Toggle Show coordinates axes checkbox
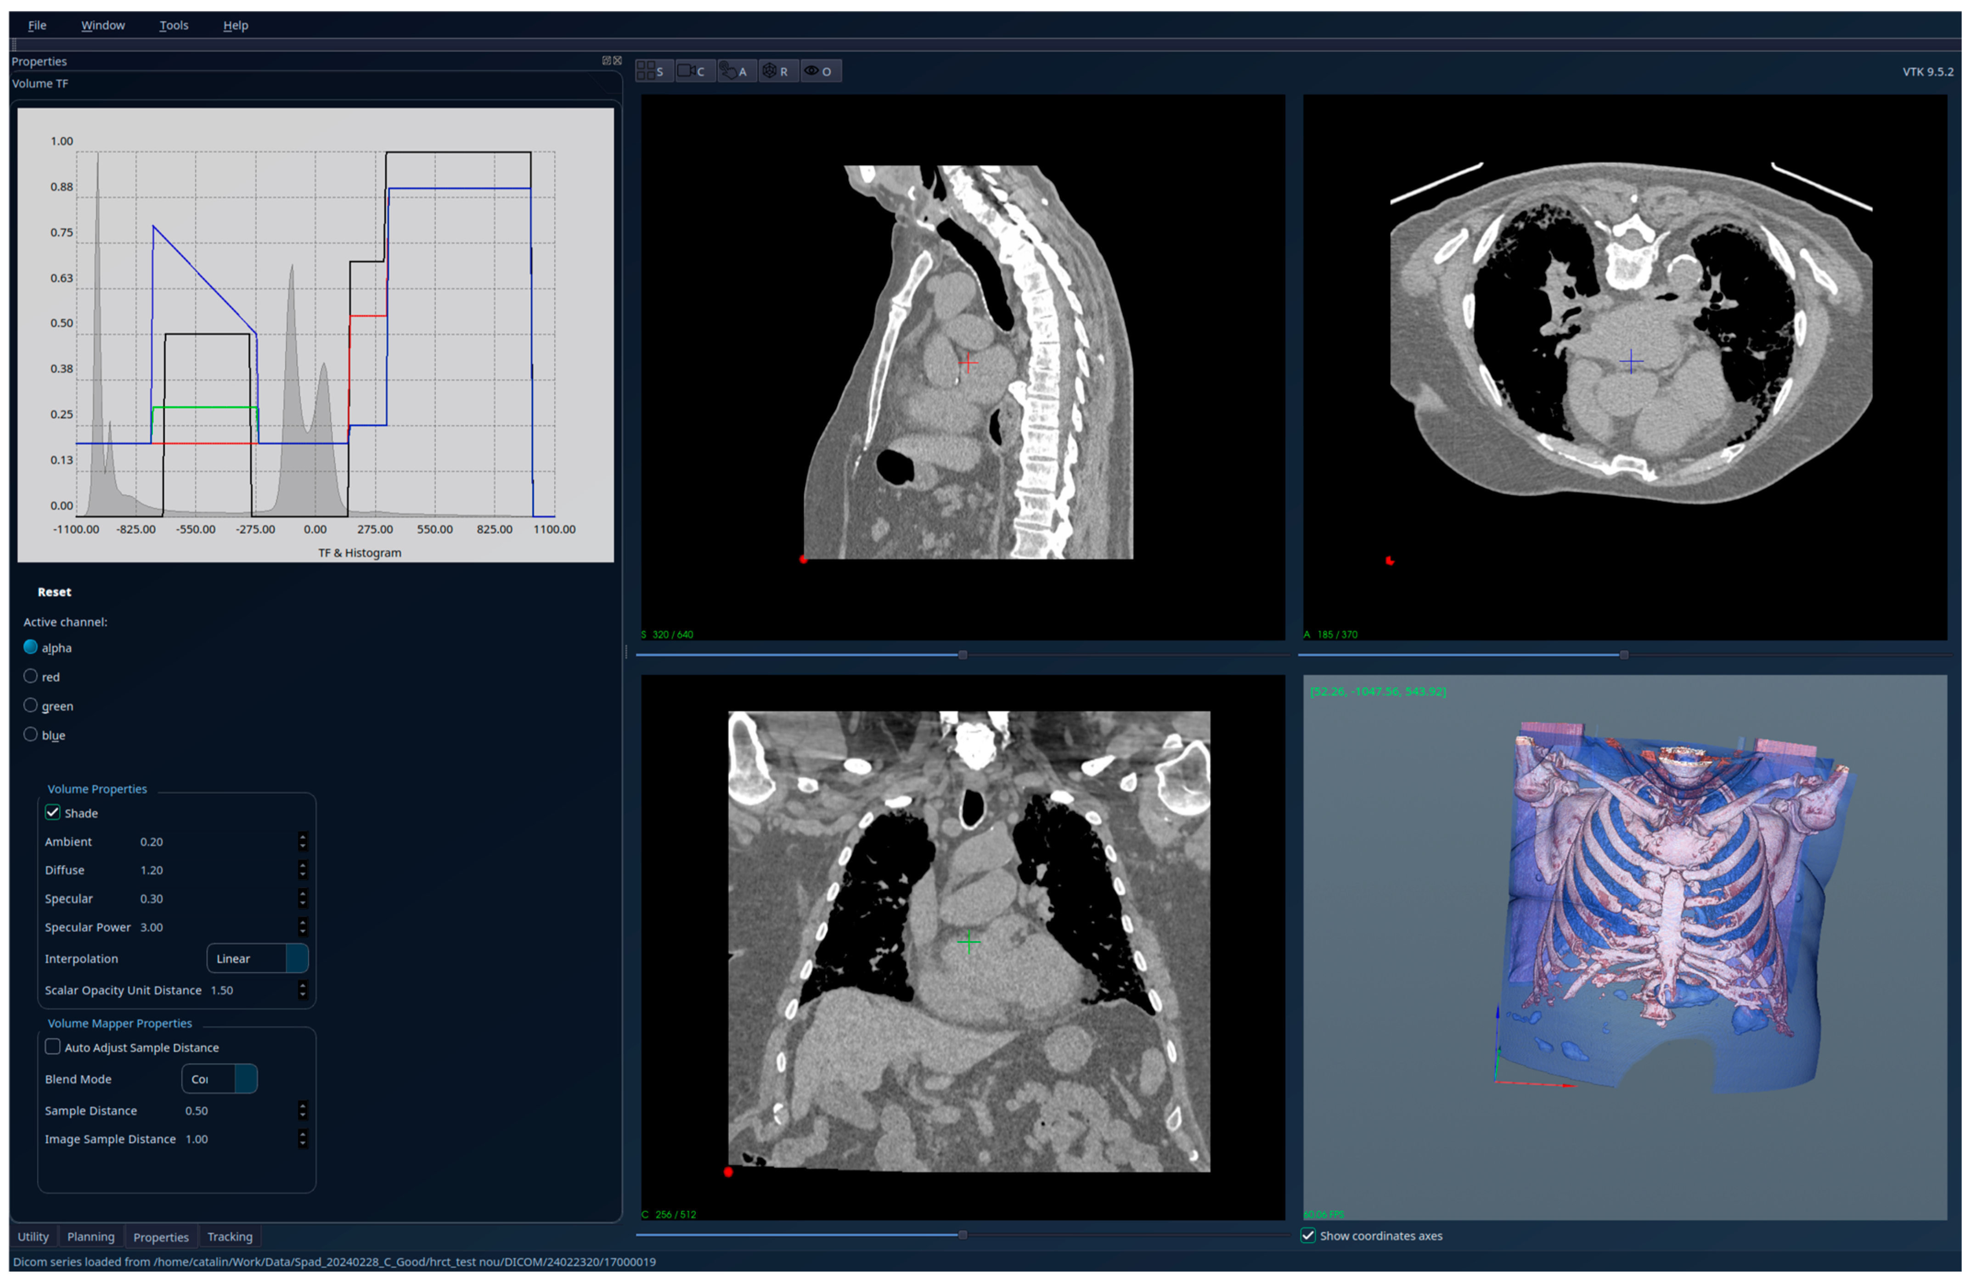 1308,1235
